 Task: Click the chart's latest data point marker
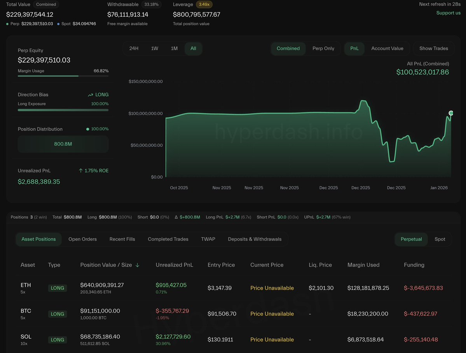coord(451,113)
